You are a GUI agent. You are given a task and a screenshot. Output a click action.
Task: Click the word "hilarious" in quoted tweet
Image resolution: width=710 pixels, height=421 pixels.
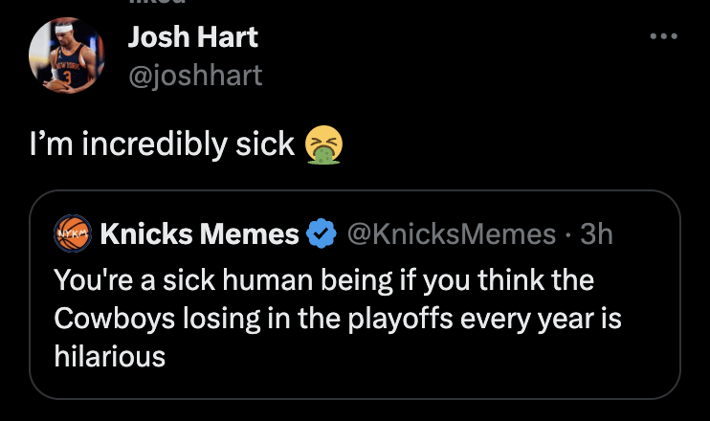click(x=109, y=357)
